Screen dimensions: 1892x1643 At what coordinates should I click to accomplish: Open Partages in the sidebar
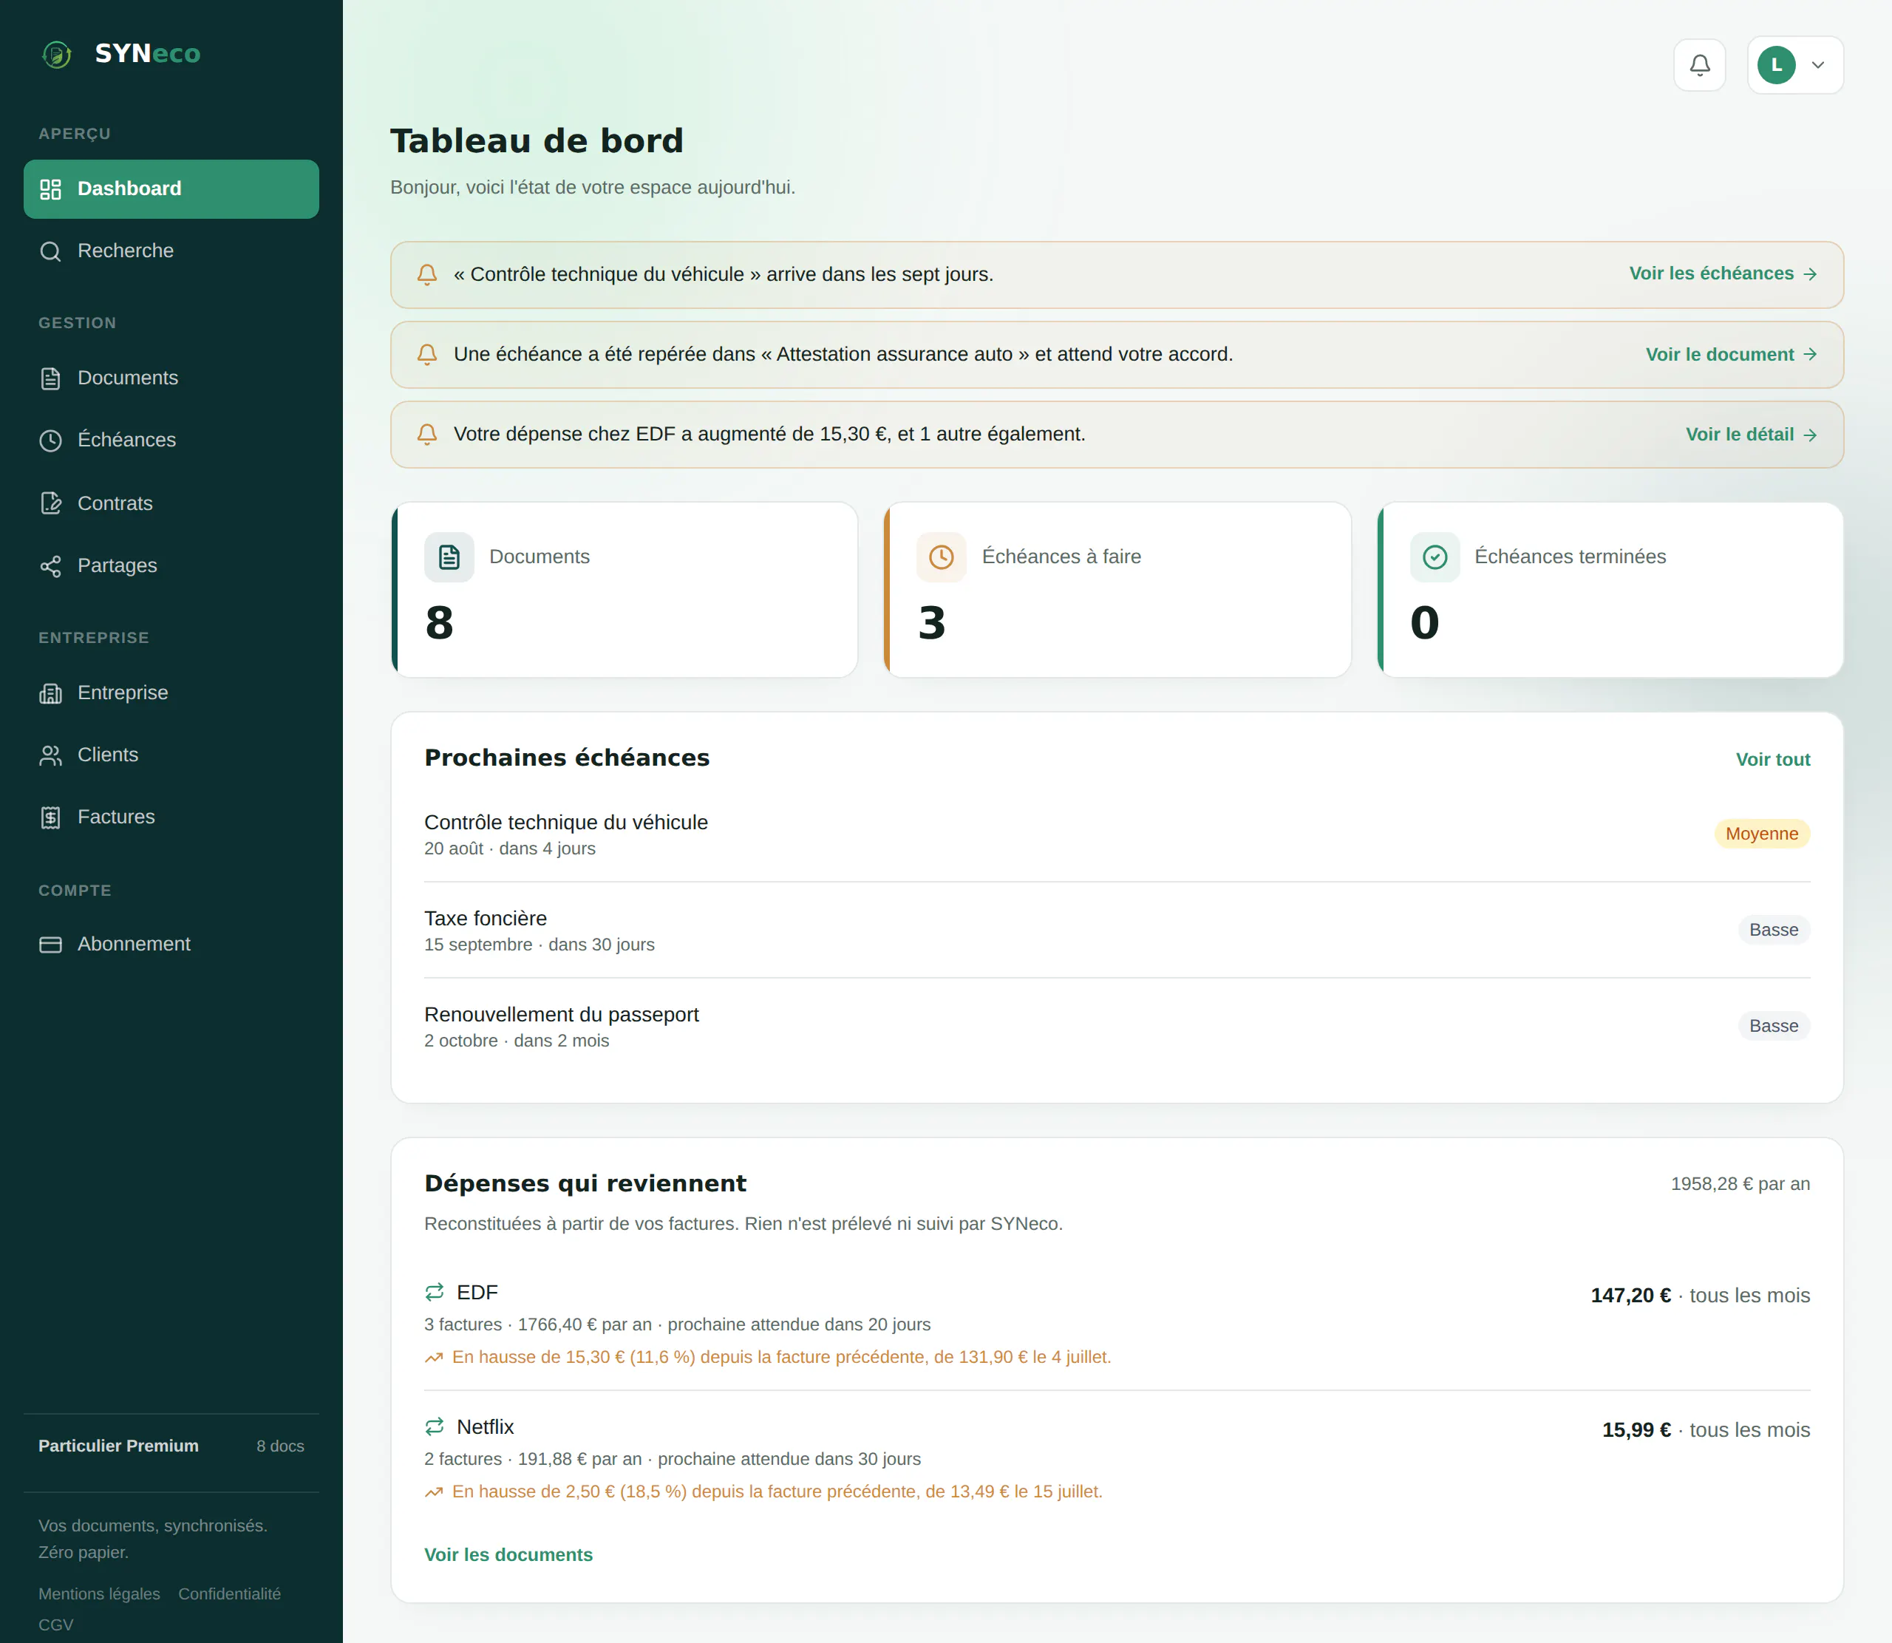pyautogui.click(x=171, y=565)
